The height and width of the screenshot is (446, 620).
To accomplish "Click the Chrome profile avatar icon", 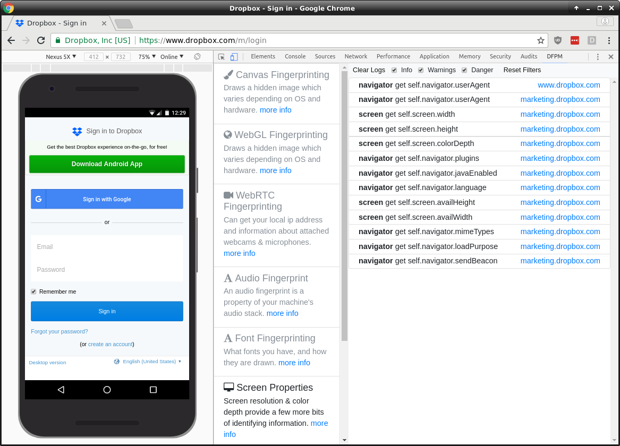I will (605, 21).
